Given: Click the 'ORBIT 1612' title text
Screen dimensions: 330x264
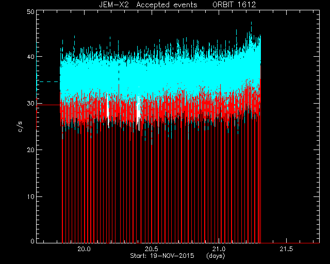Looking at the screenshot, I should pos(234,5).
